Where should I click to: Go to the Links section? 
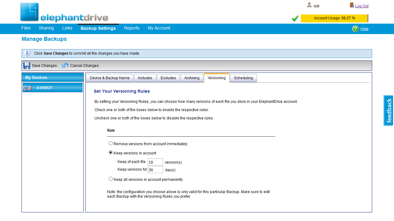click(67, 28)
